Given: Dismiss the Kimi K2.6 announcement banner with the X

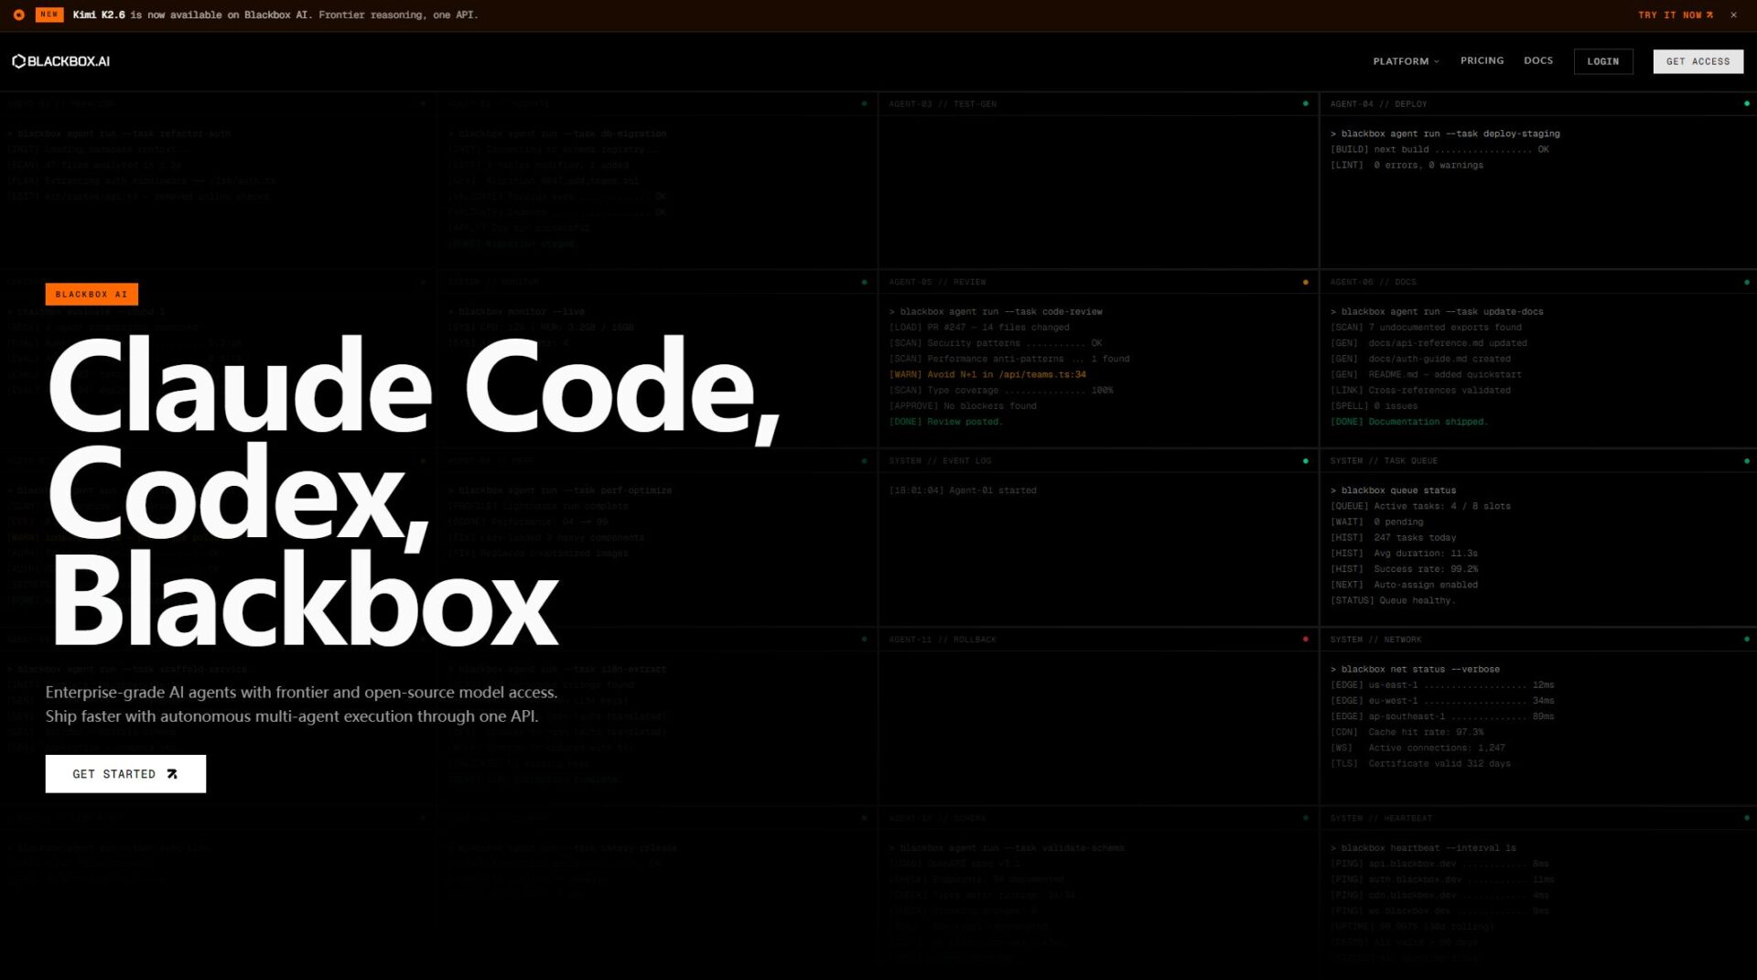Looking at the screenshot, I should click(x=1733, y=15).
